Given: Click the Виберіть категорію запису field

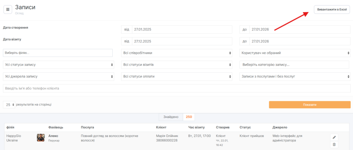Looking at the screenshot, I should (295, 65).
